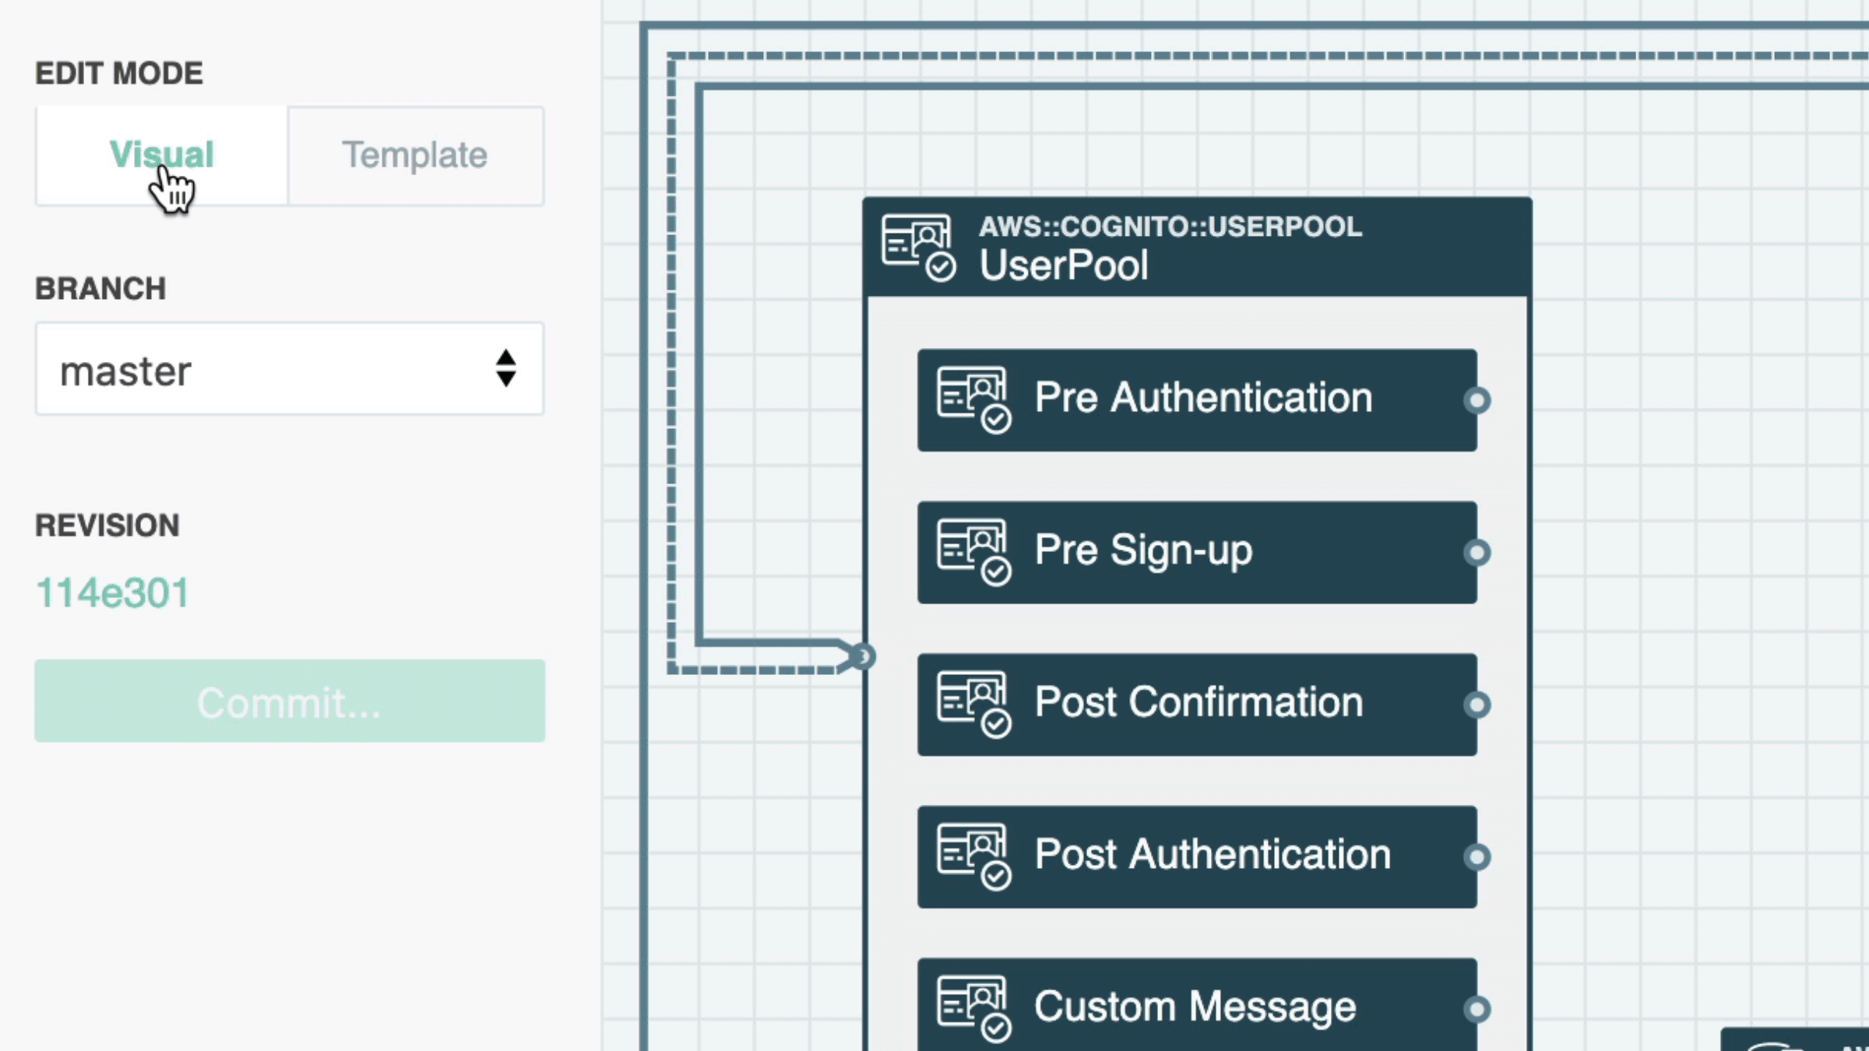Click UserPool left input connector port
1869x1051 pixels.
[x=863, y=656]
